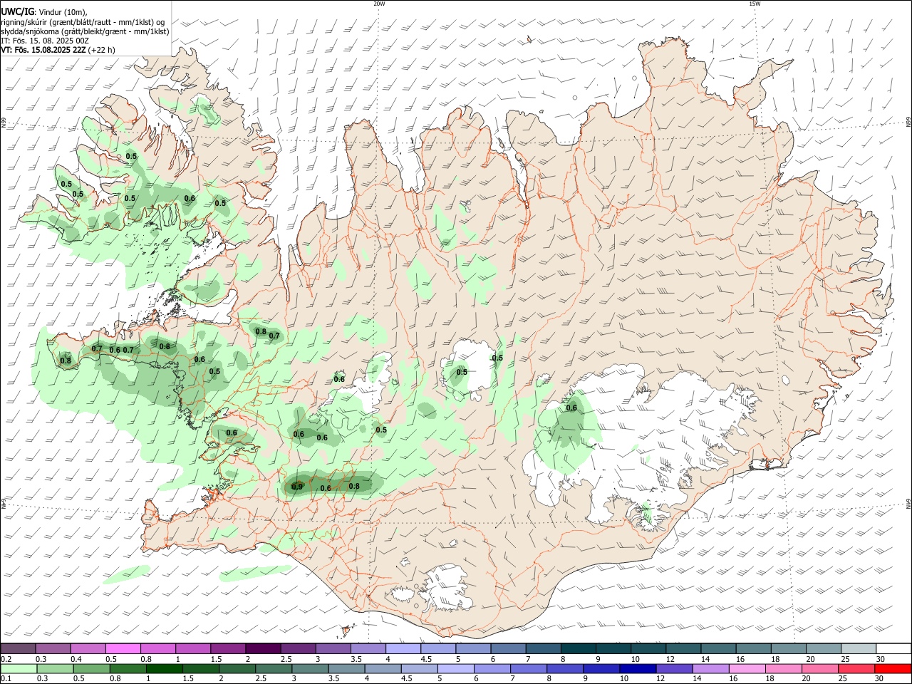Image resolution: width=912 pixels, height=684 pixels.
Task: Select the bottom-row darkest green swatch between 1 and 1.5
Action: pos(165,669)
